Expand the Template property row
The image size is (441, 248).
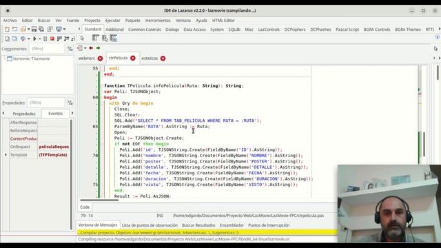(6, 155)
